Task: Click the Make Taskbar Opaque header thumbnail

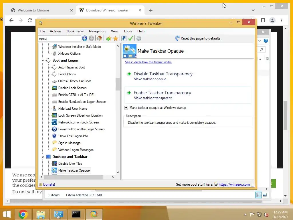Action: click(130, 51)
